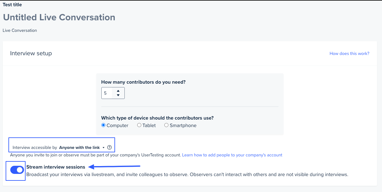This screenshot has height=192, width=382.
Task: Click the "Live Conversation" subtitle text
Action: tap(20, 30)
